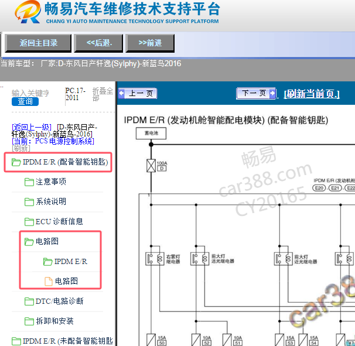Click the 返回主目录 button
The width and height of the screenshot is (355, 346).
(38, 43)
